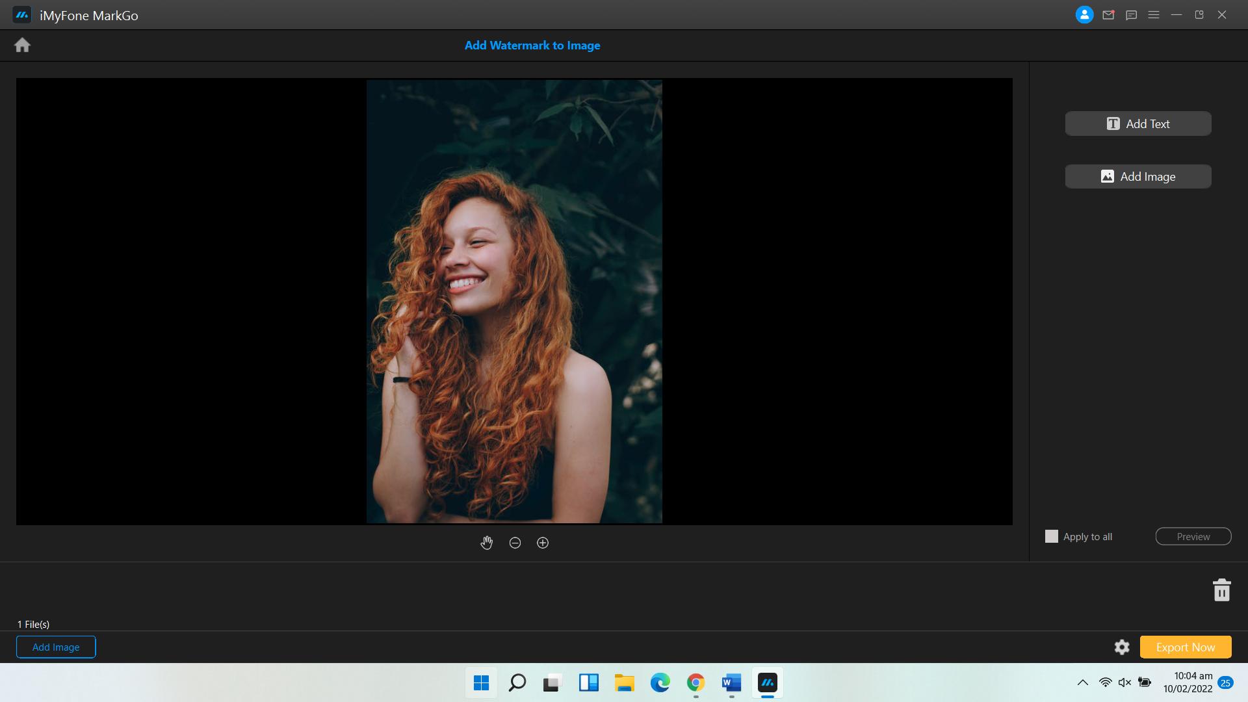The height and width of the screenshot is (702, 1248).
Task: Select the Add Image tab at bottom
Action: tap(56, 646)
